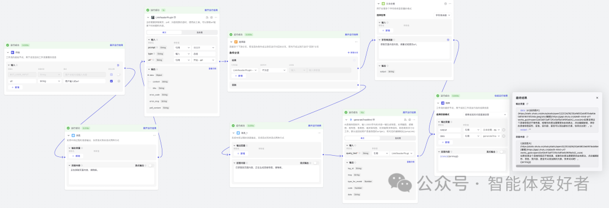
Task: Click the generateTreeMind node icon
Action: [351, 120]
